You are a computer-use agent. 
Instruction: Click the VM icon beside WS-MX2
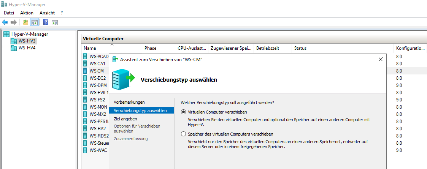pos(86,114)
